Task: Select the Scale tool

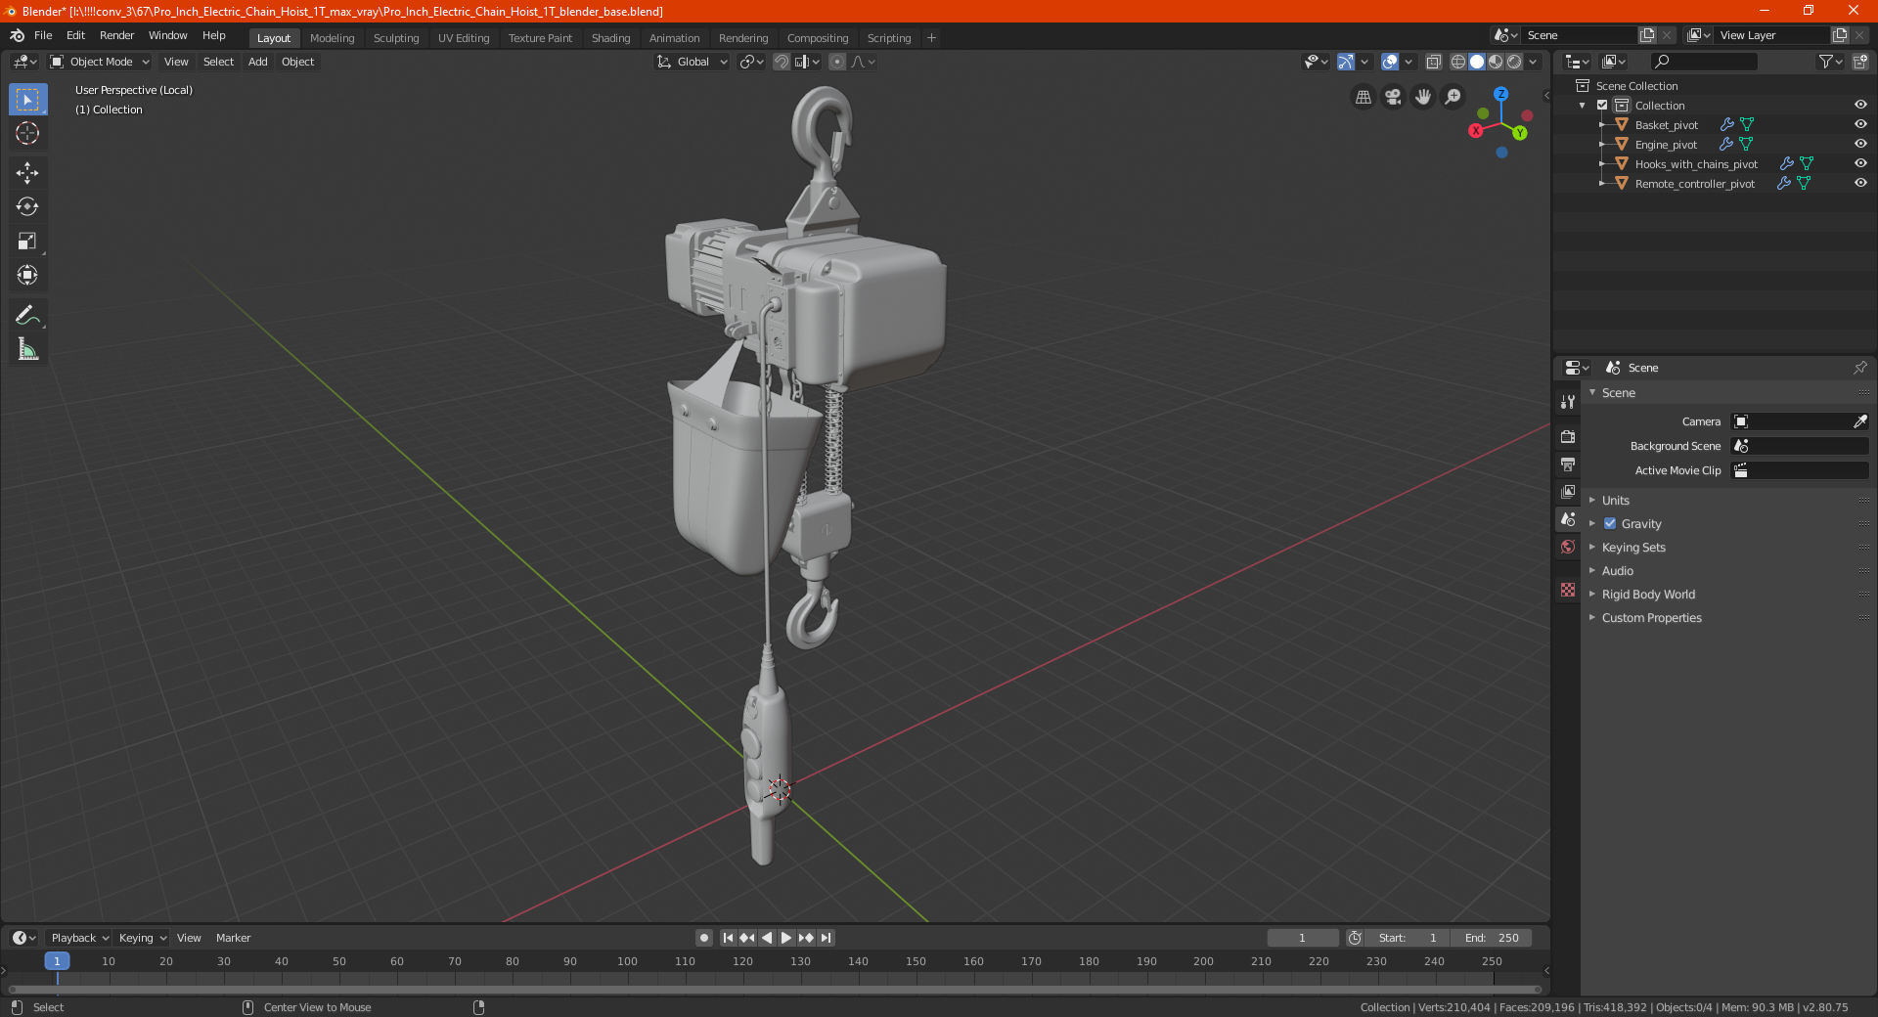Action: 27,242
